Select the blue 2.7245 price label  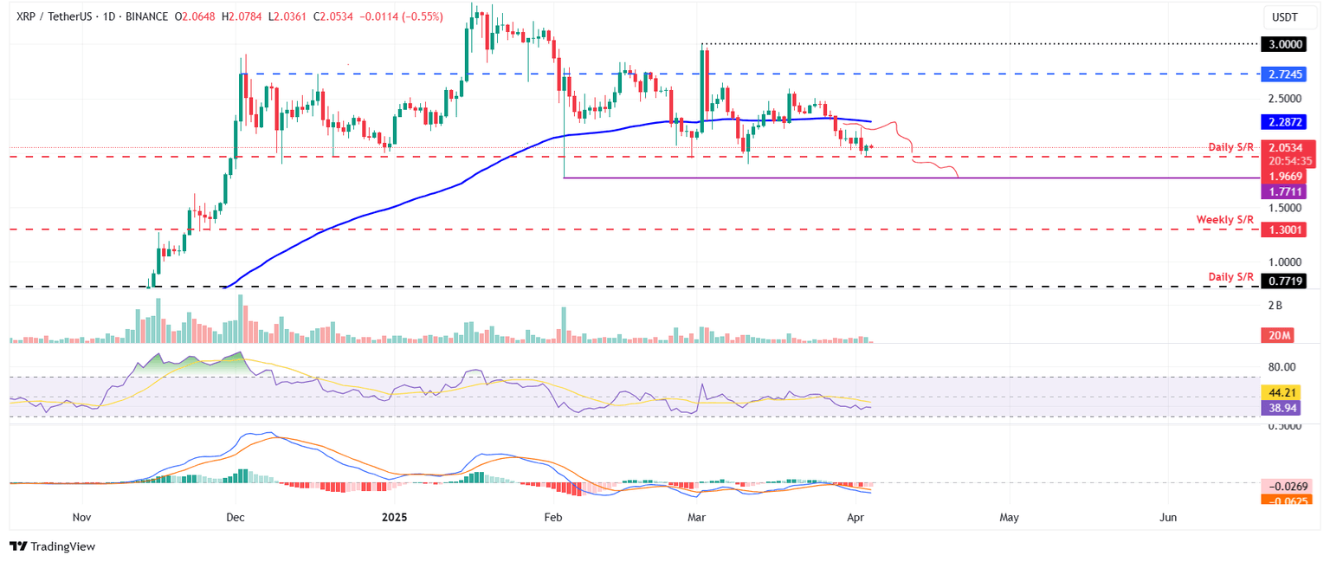(x=1284, y=74)
